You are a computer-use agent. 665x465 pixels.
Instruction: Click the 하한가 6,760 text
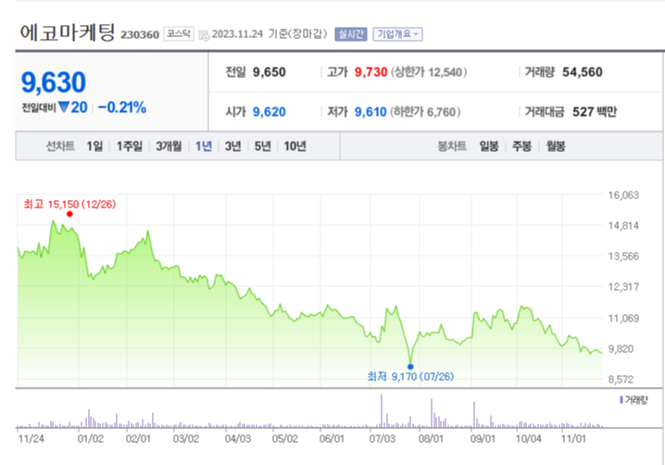pos(425,112)
